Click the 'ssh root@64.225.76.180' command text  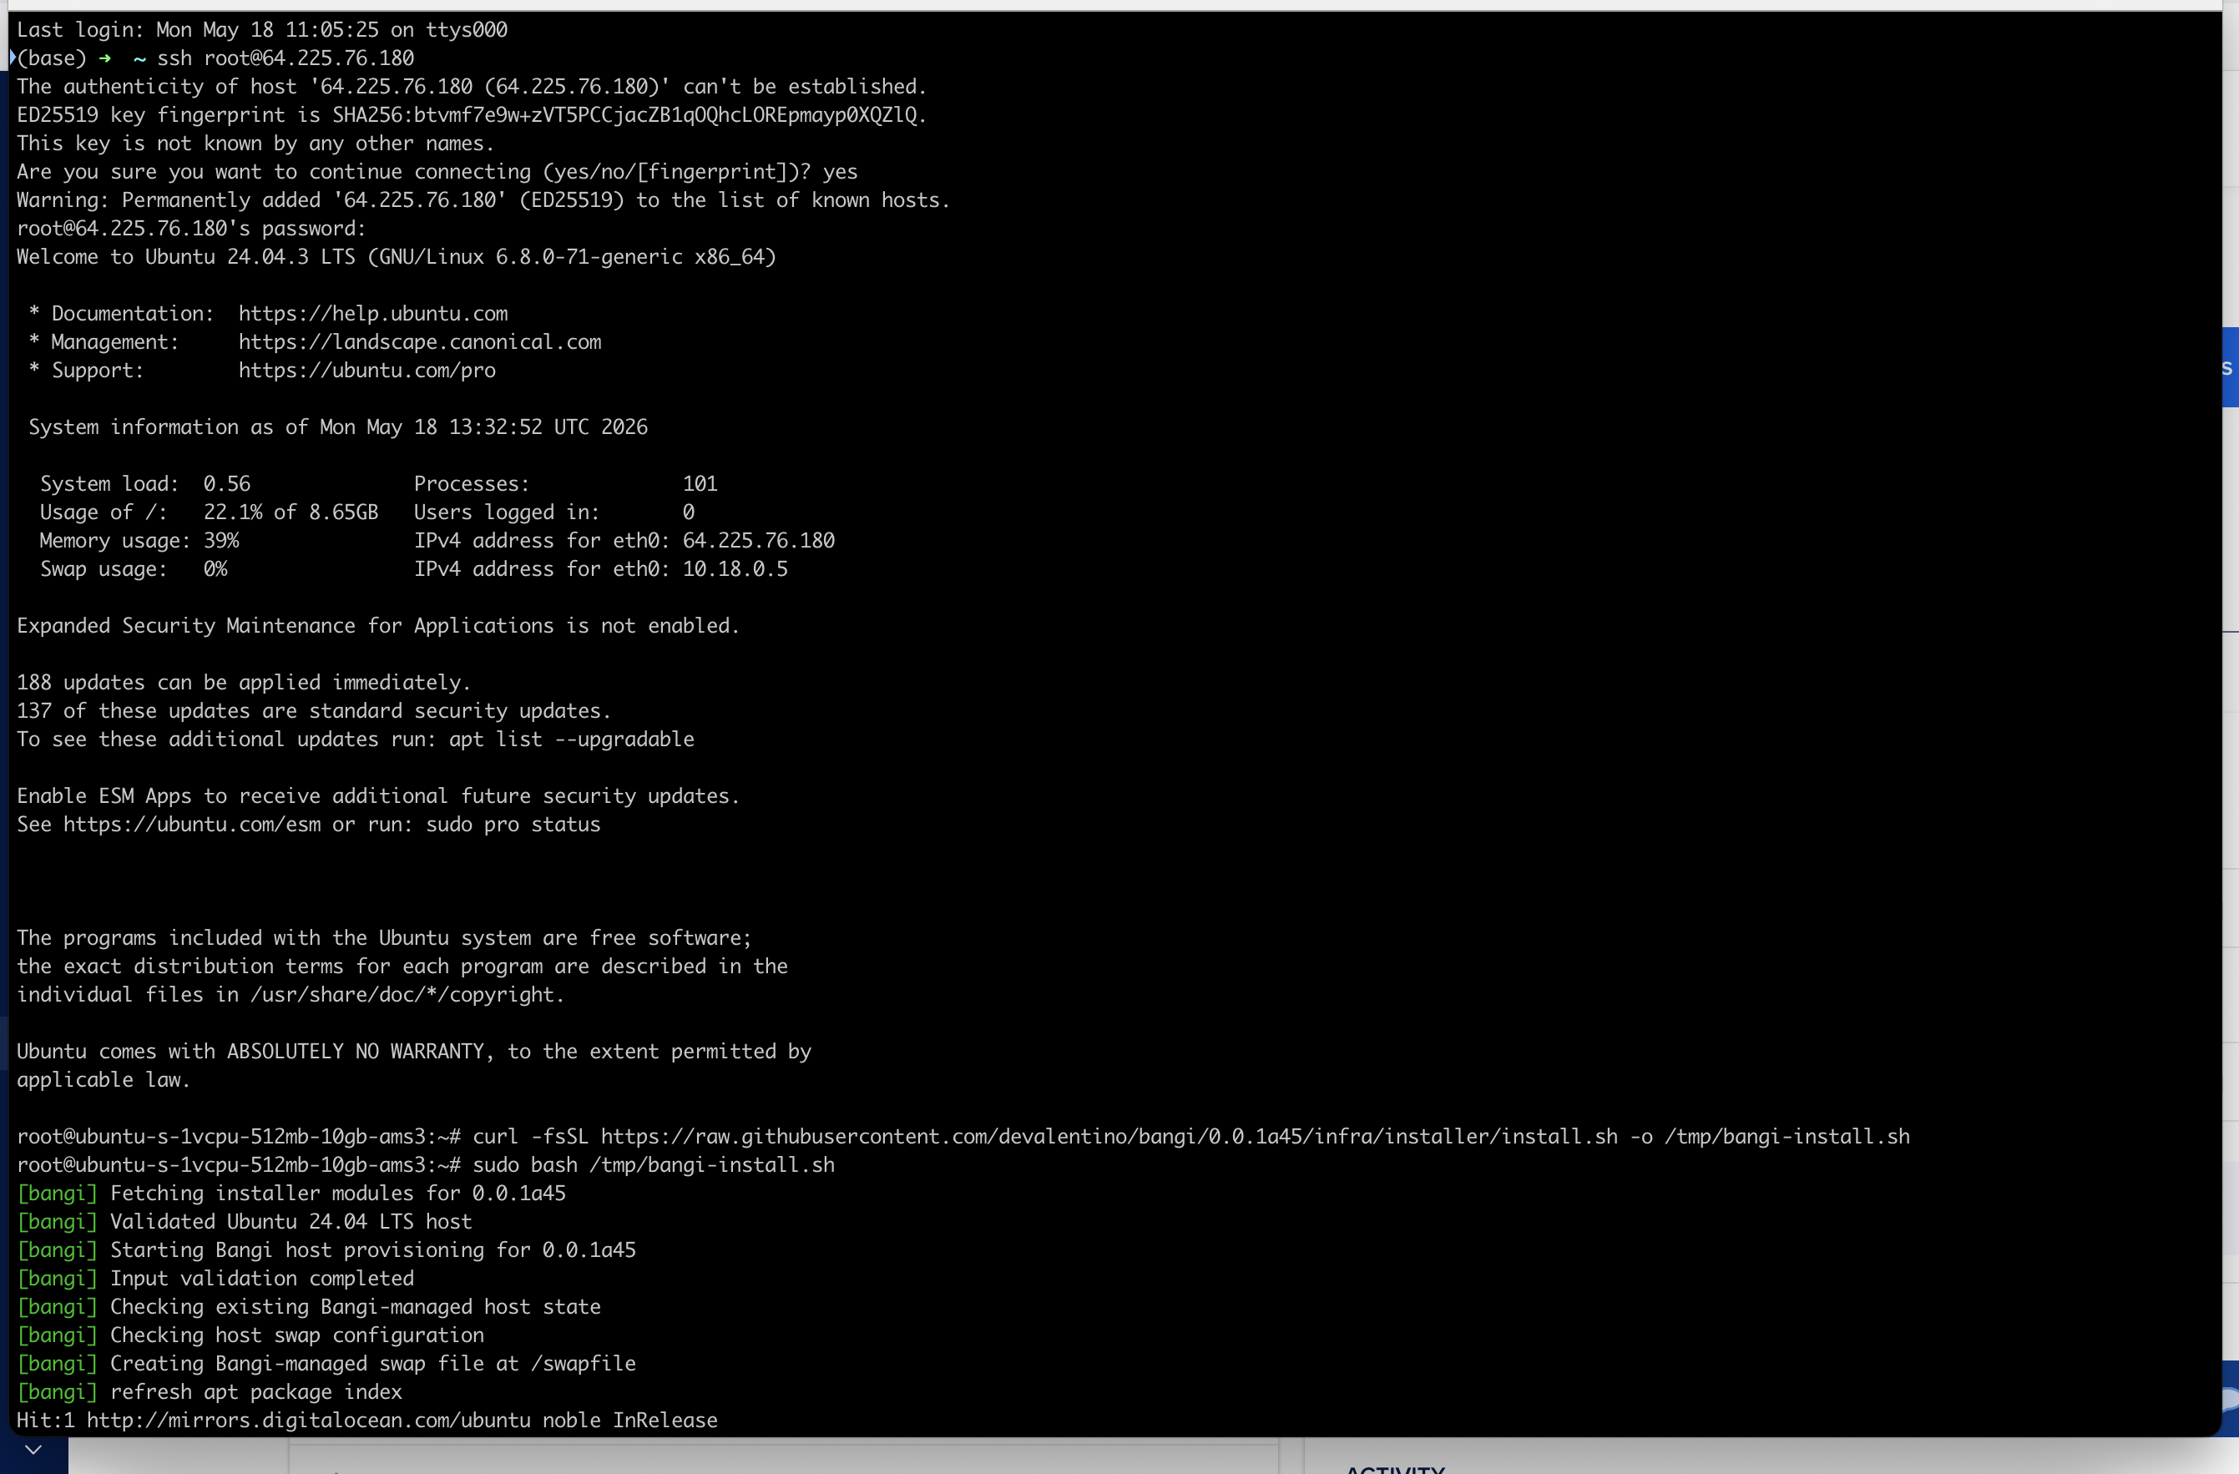pyautogui.click(x=285, y=58)
